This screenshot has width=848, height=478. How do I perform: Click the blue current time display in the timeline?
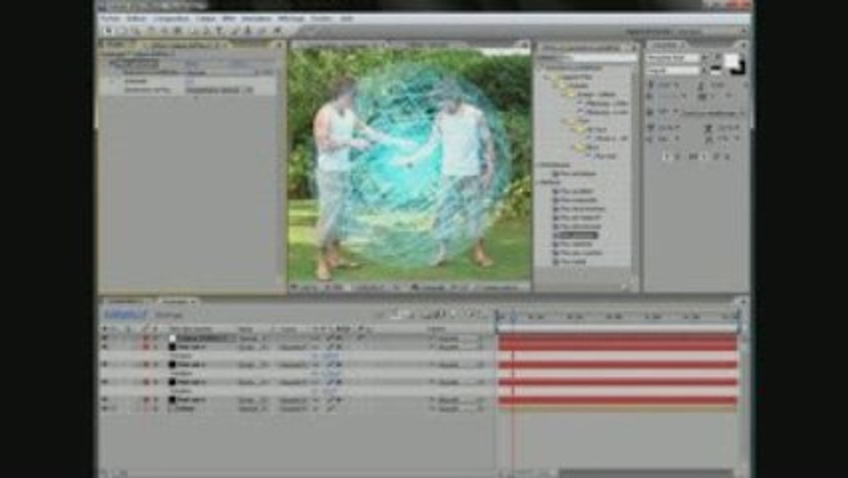tap(125, 313)
